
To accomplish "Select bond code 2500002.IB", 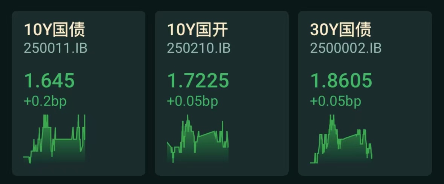I will pos(346,48).
